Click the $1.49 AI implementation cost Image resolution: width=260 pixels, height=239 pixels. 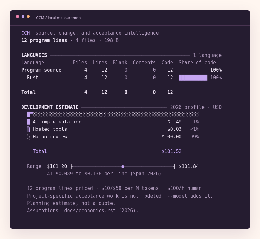[174, 122]
